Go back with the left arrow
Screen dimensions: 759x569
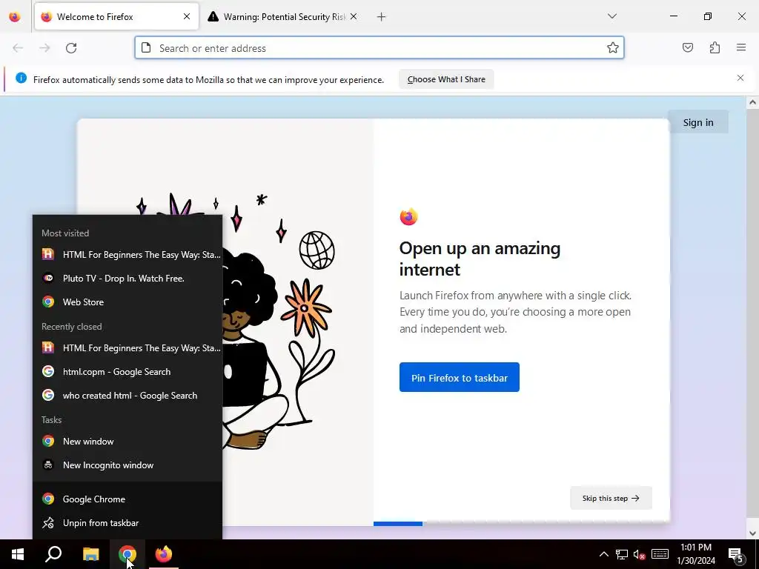tap(18, 48)
